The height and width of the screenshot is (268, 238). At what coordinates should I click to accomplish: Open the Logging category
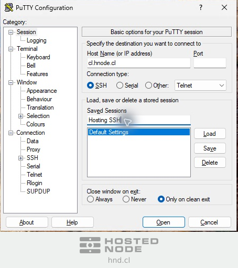[37, 40]
